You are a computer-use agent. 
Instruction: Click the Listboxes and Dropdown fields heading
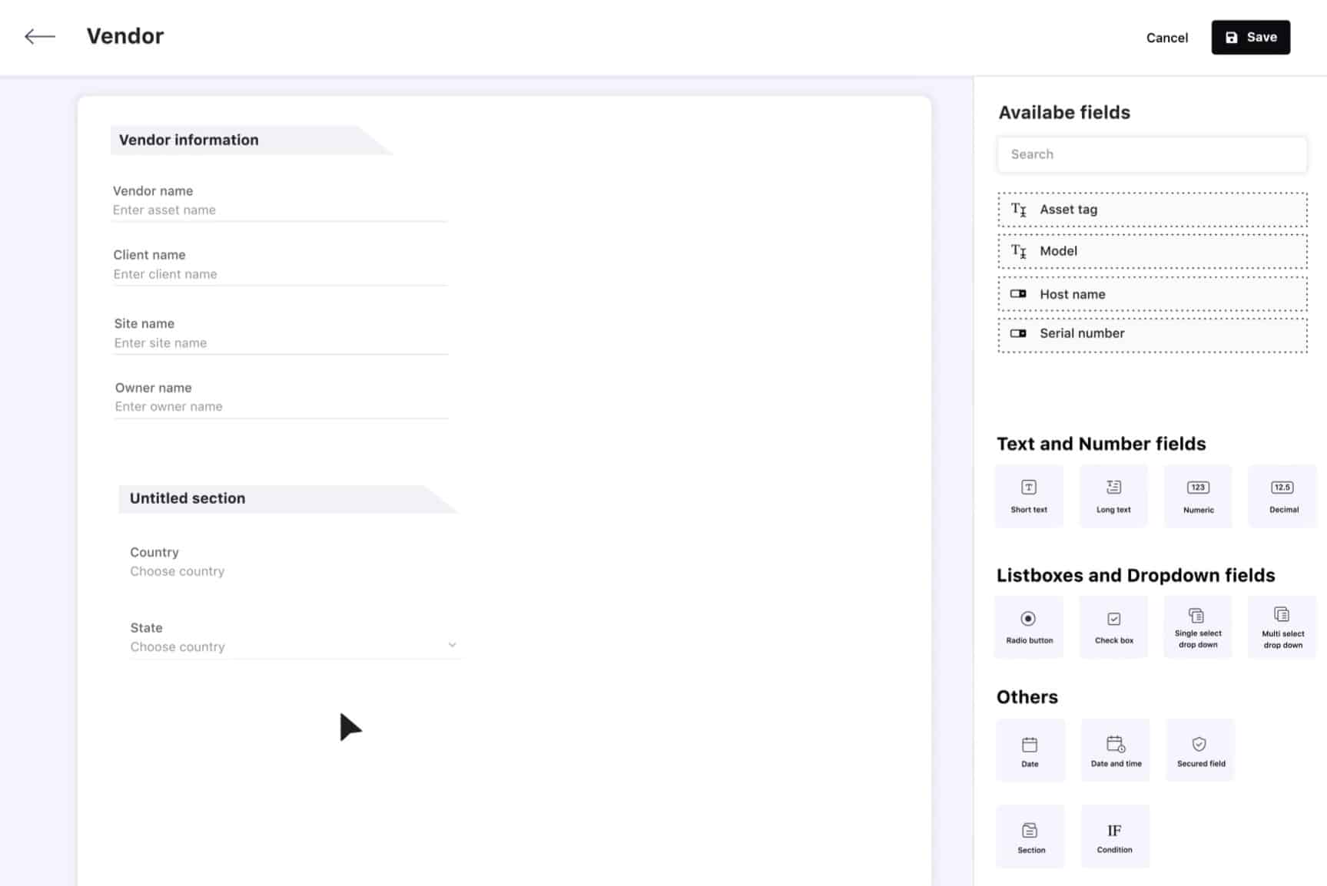pyautogui.click(x=1136, y=575)
